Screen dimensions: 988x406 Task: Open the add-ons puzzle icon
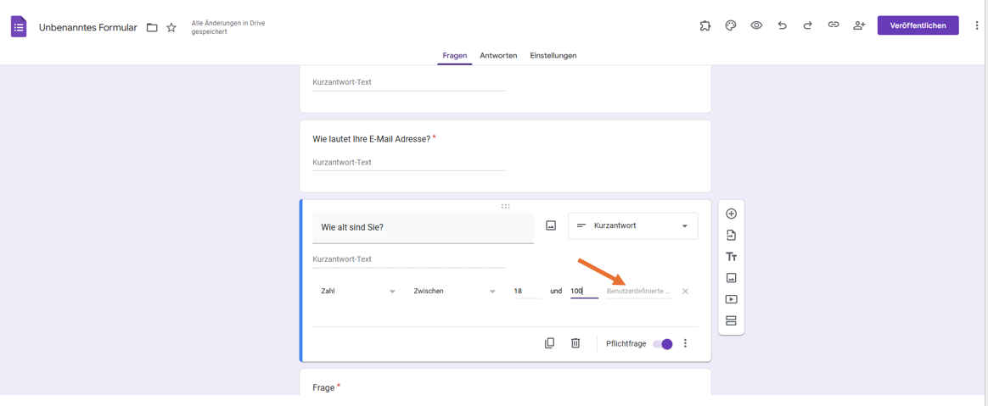[x=705, y=25]
